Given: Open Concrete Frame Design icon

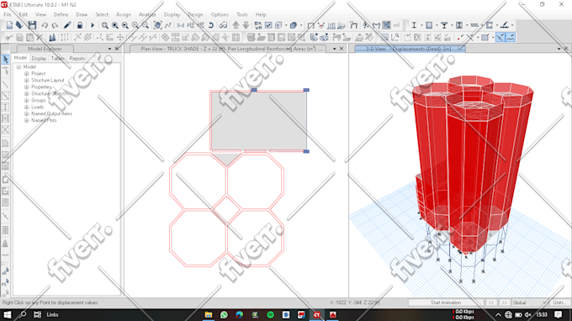Looking at the screenshot, I should coord(429,25).
